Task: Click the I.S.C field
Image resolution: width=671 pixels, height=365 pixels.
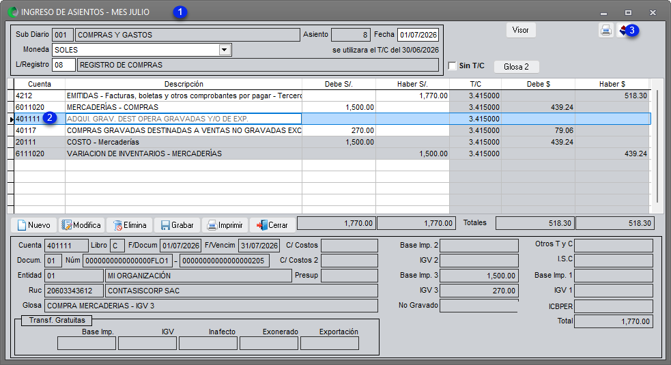Action: [614, 261]
